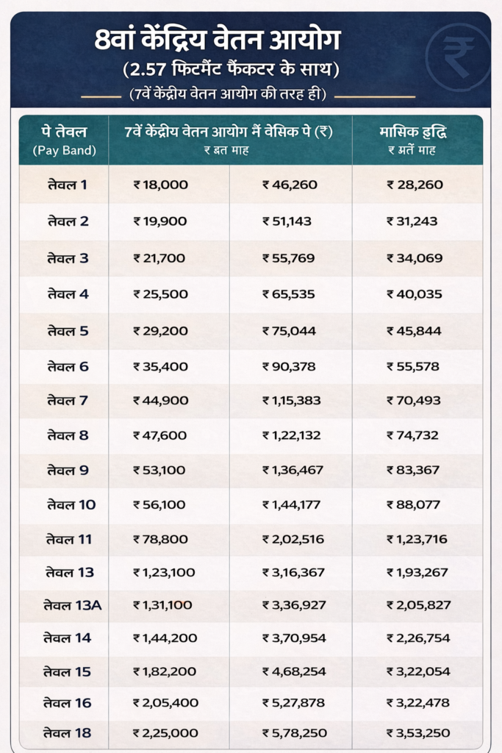502x753 pixels.
Task: Click the title 8वां केंद्रिय वेतन आयोग
Action: (x=228, y=39)
